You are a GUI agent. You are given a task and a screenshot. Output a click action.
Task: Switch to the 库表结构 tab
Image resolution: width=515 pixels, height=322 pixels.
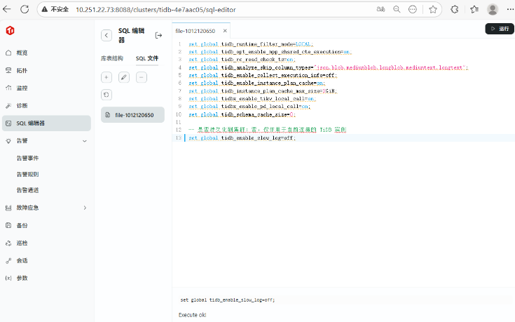(x=112, y=58)
